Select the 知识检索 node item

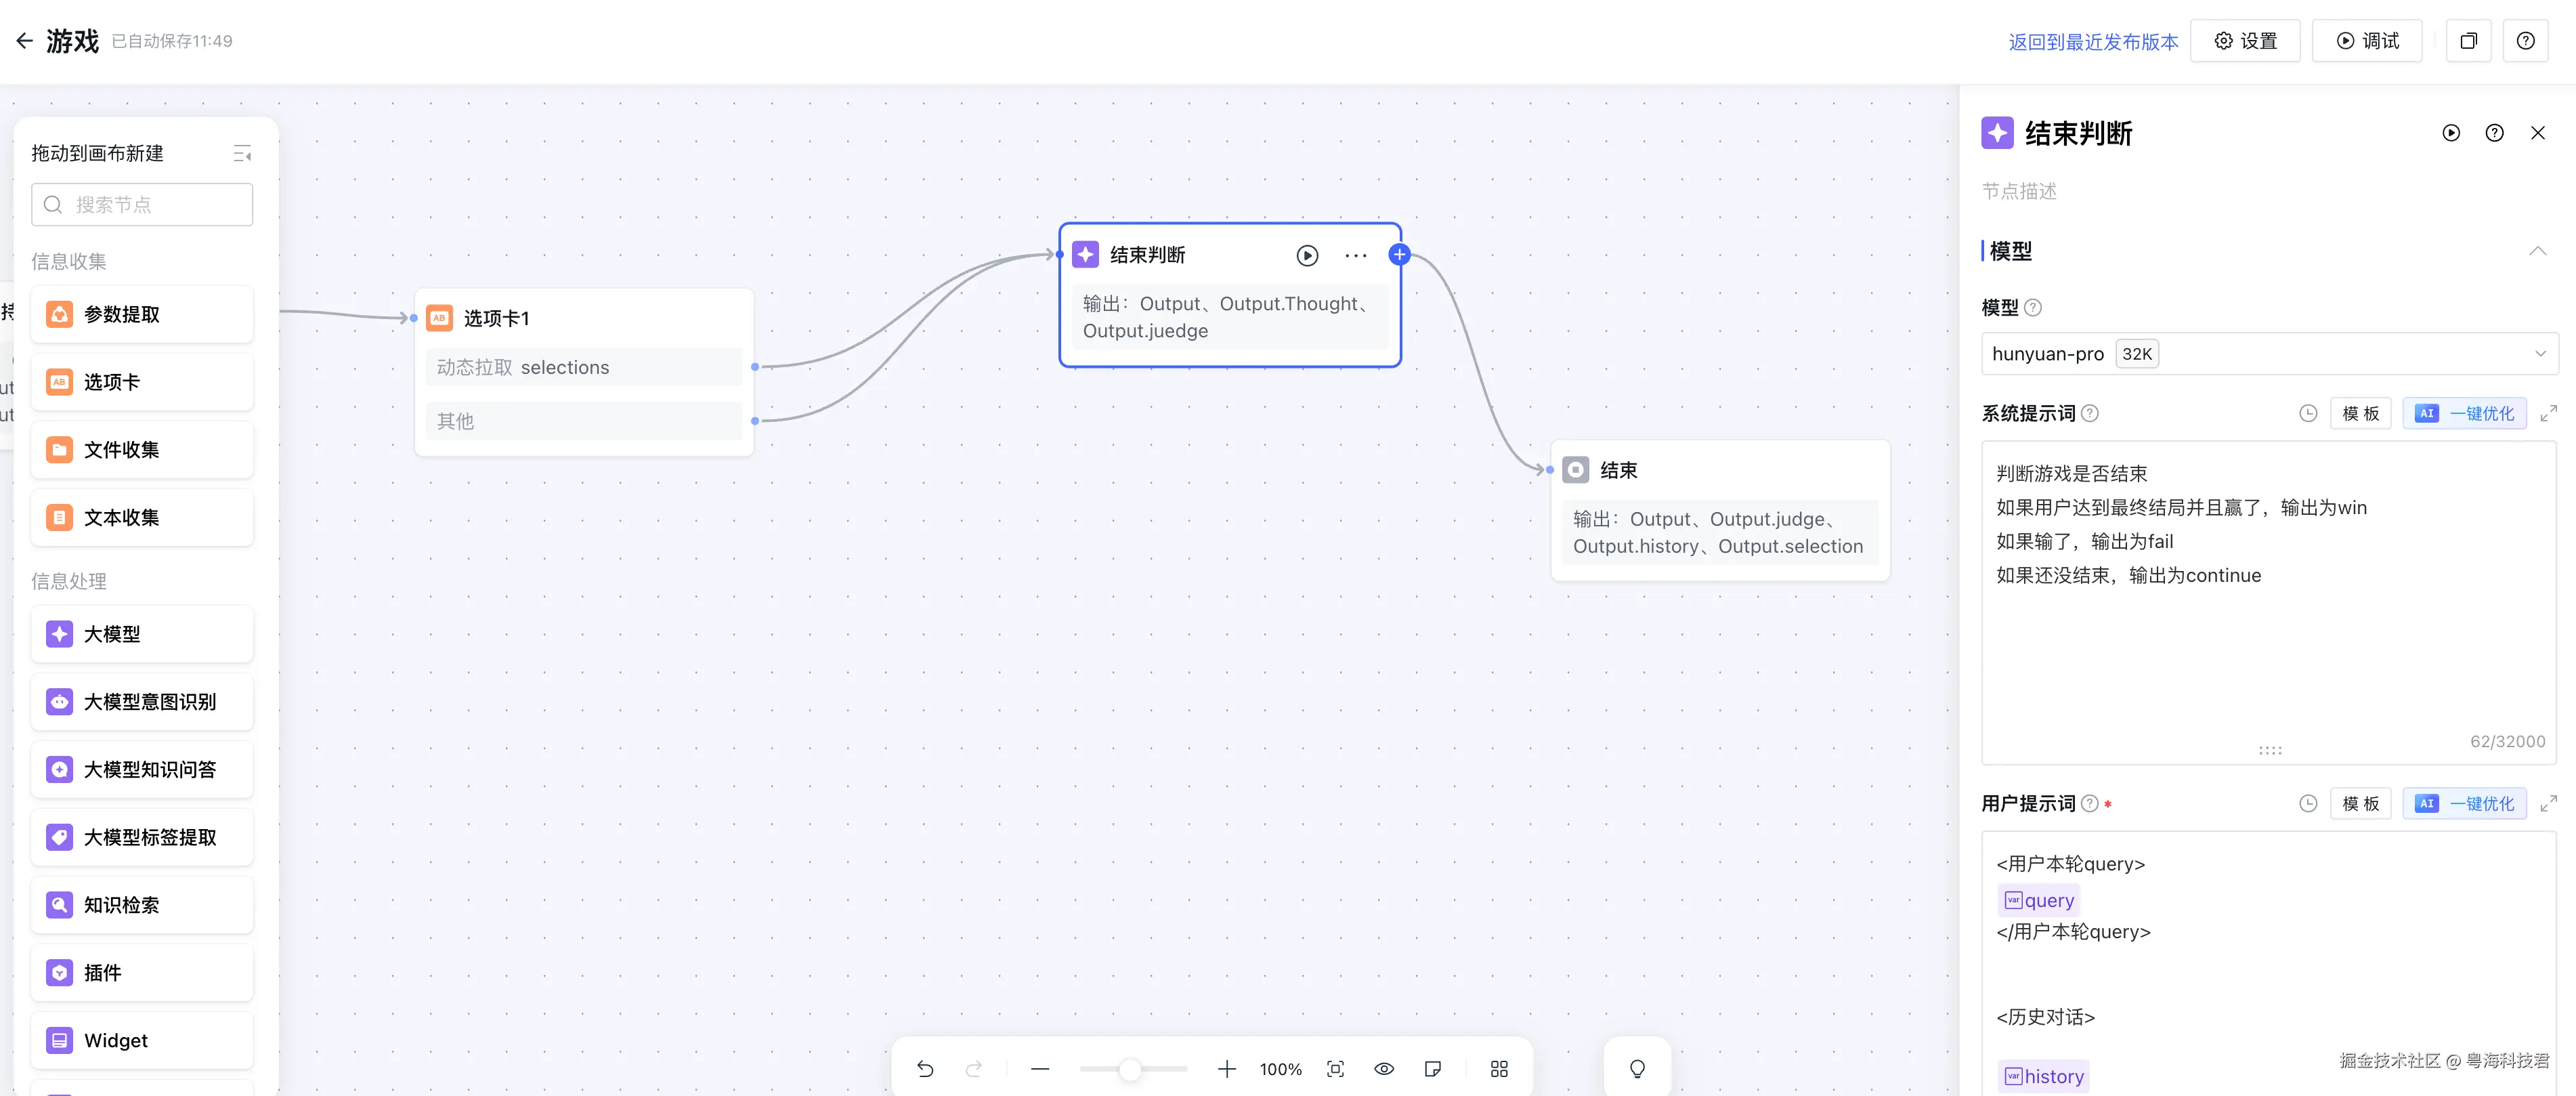pos(142,905)
